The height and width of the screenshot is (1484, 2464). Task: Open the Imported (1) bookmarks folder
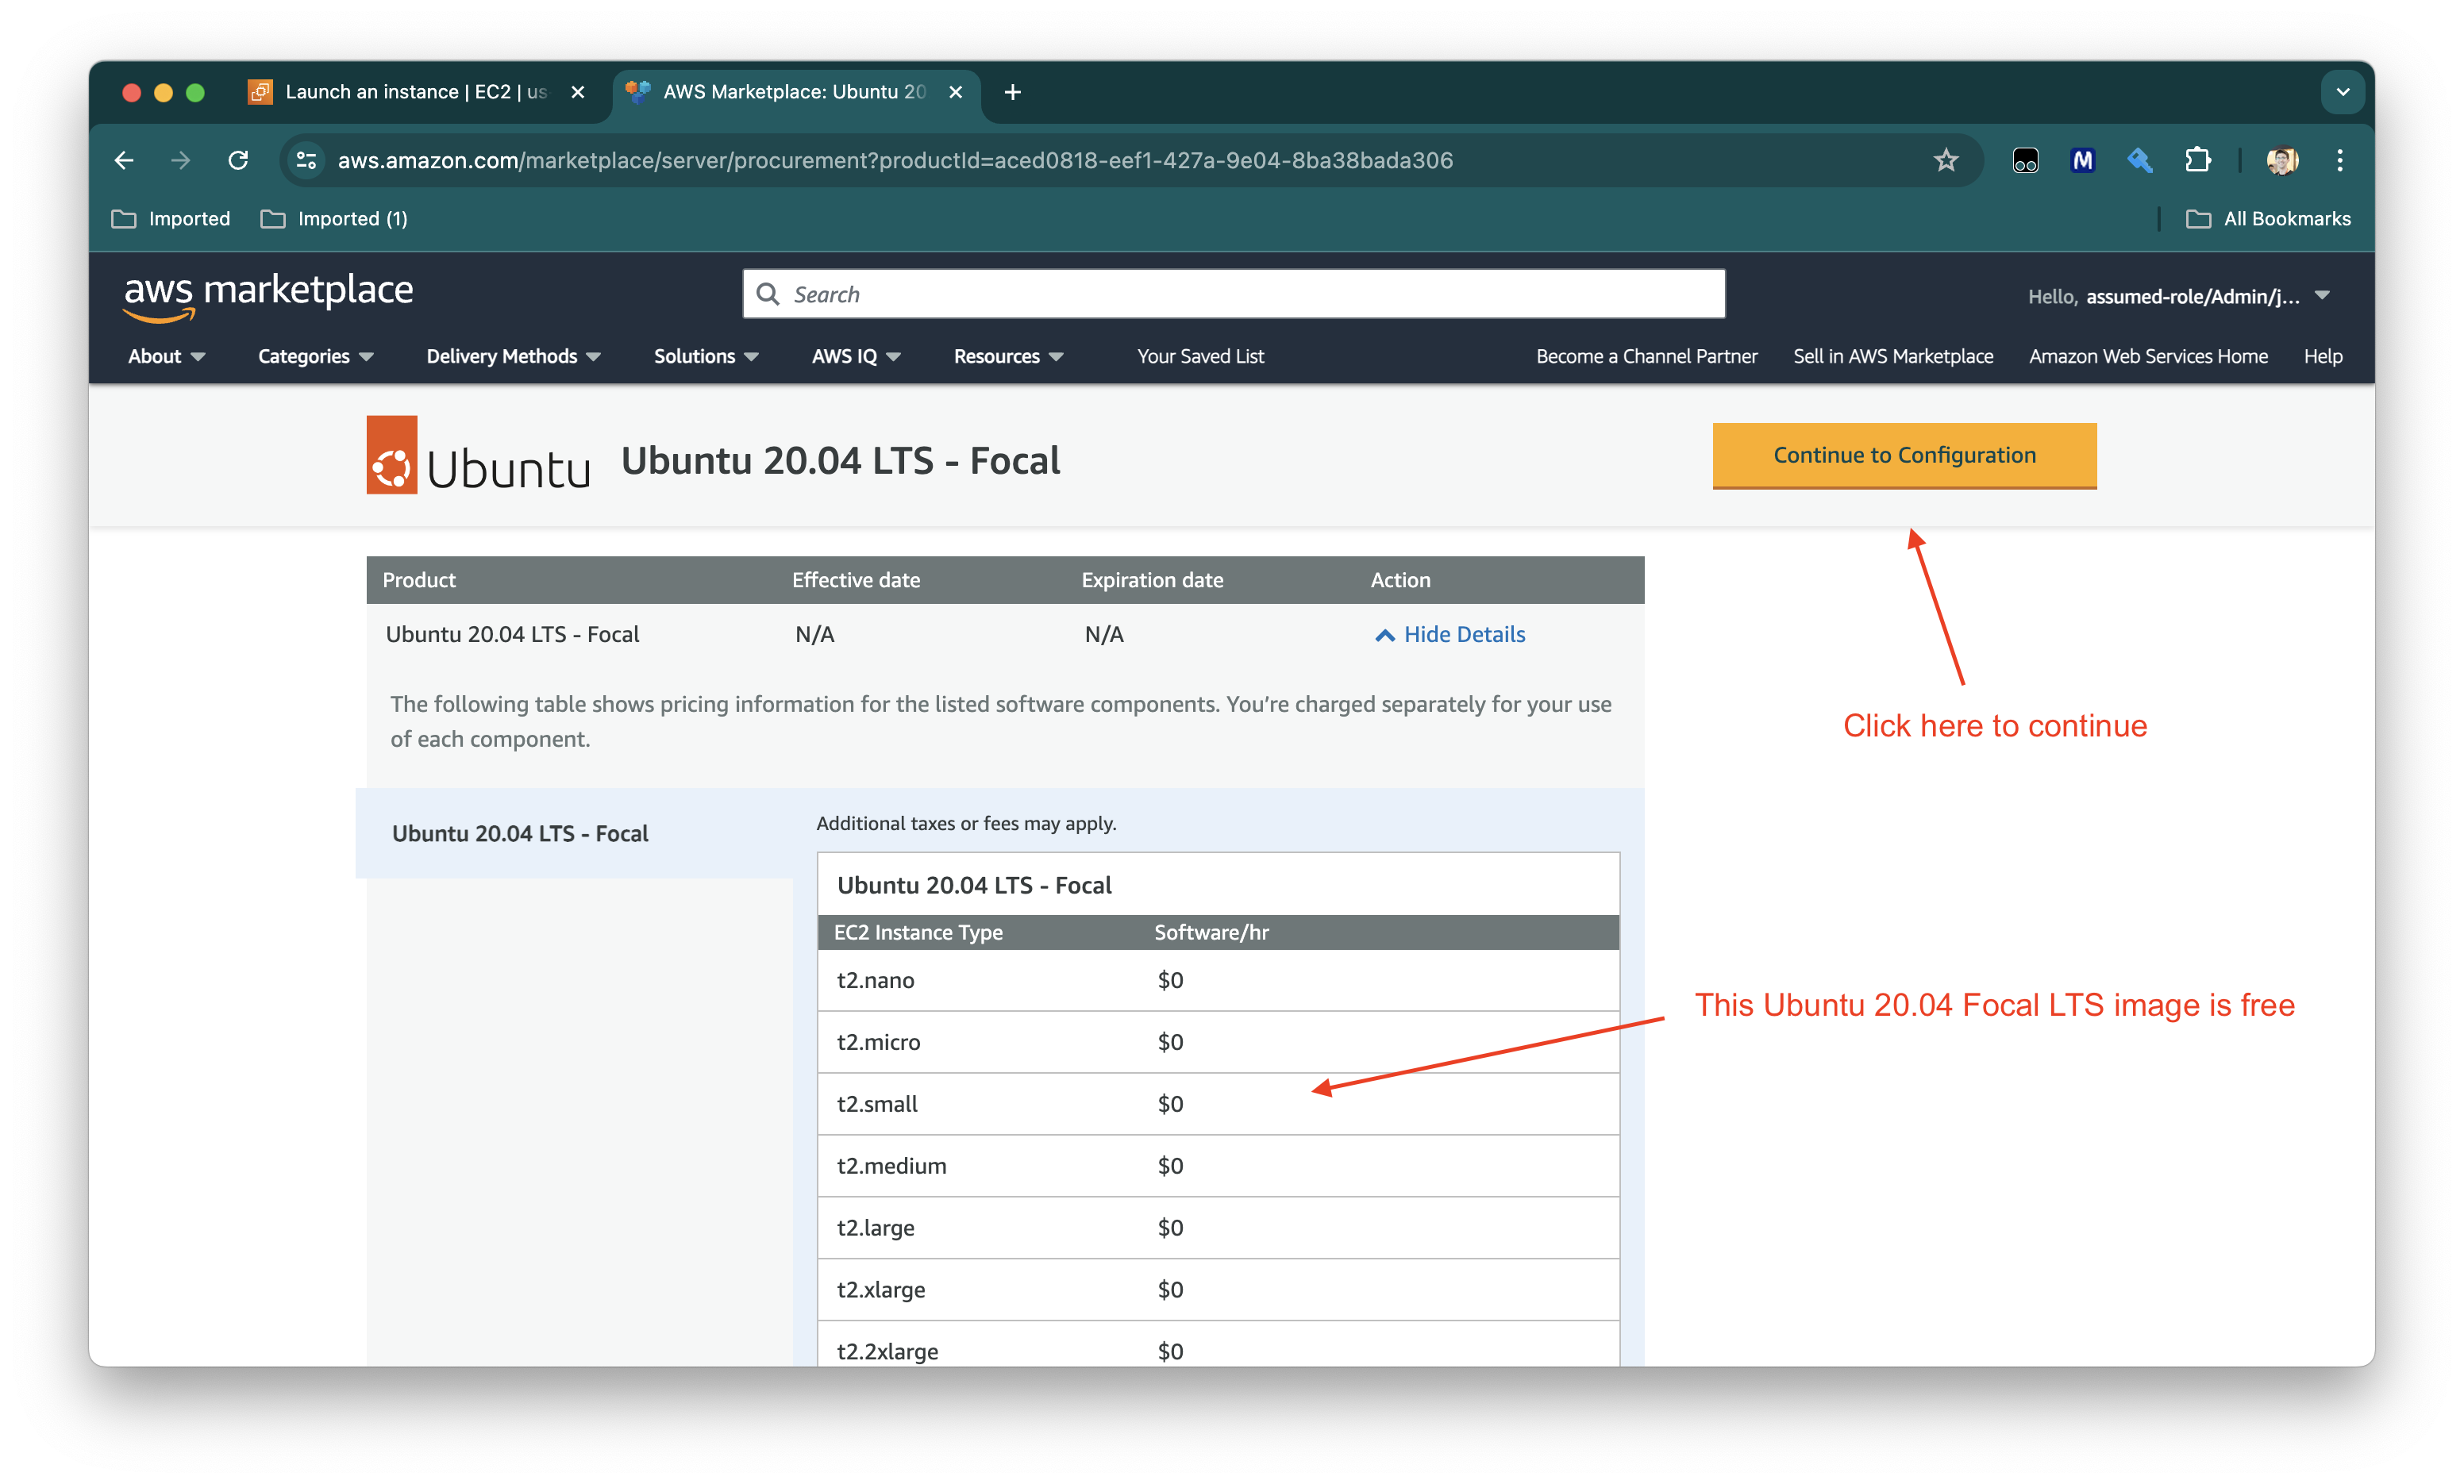[335, 219]
